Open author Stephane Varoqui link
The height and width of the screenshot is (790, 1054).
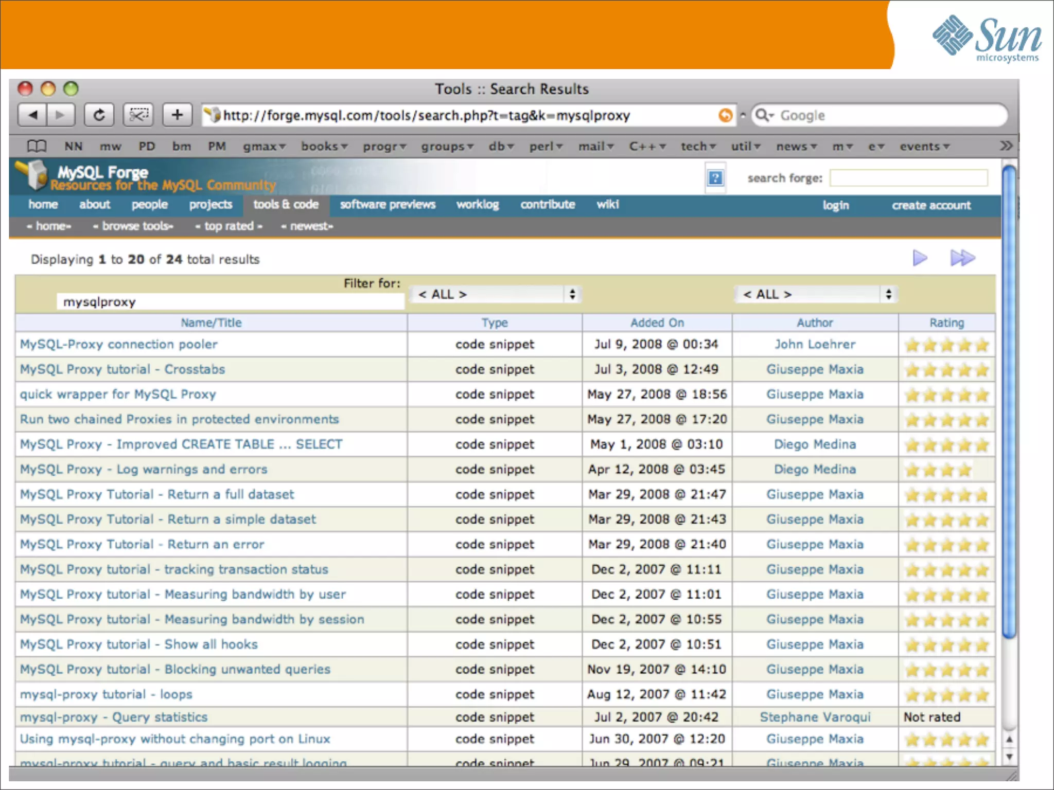click(x=815, y=717)
